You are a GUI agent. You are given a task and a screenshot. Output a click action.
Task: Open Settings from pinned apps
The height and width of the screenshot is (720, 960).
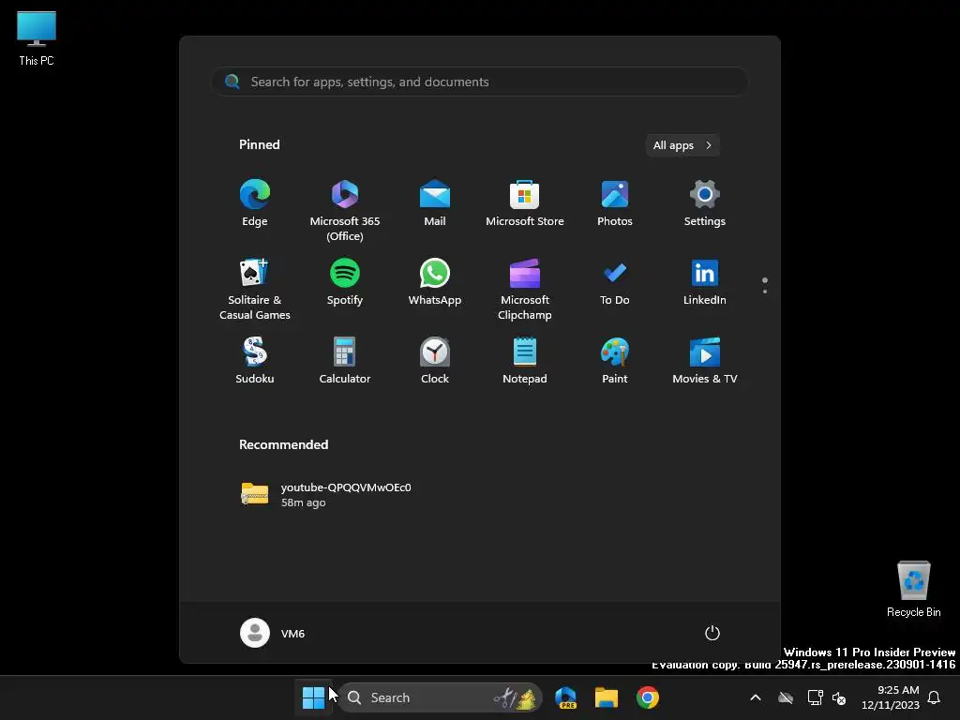pos(705,203)
